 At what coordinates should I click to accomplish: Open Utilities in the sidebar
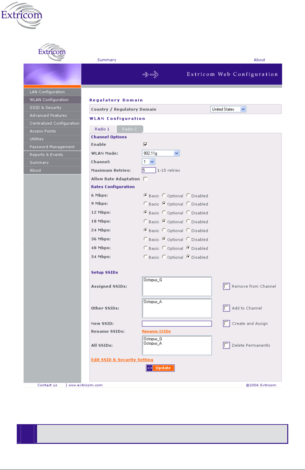52,139
